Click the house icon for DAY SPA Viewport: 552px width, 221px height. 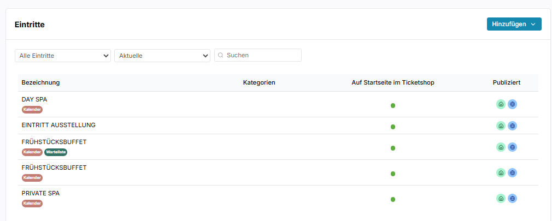(501, 104)
